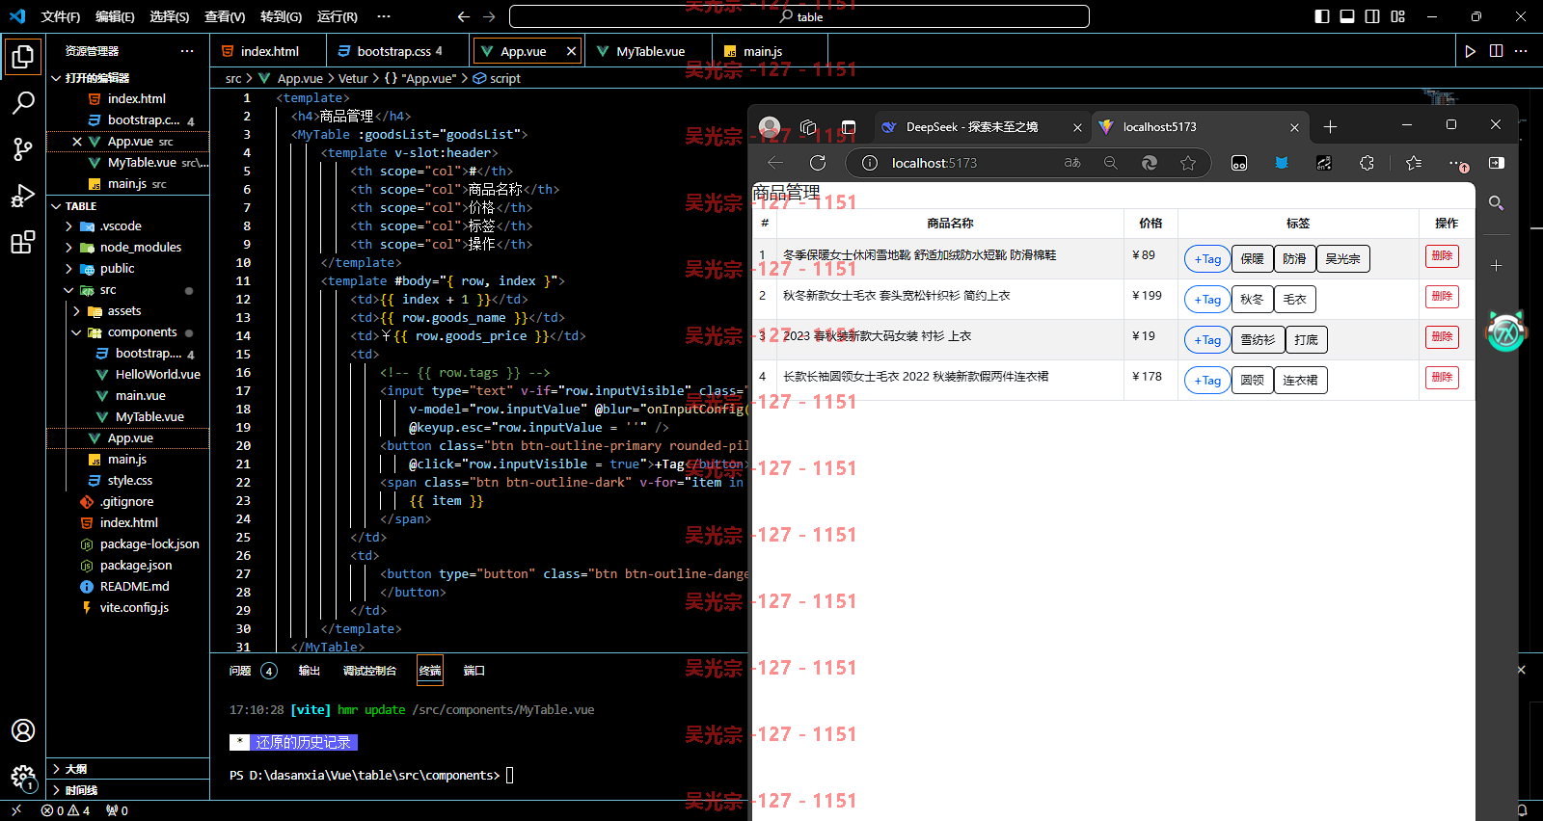Click the 保暖 tag in row 1
Screen dimensions: 1543x821
(1252, 259)
